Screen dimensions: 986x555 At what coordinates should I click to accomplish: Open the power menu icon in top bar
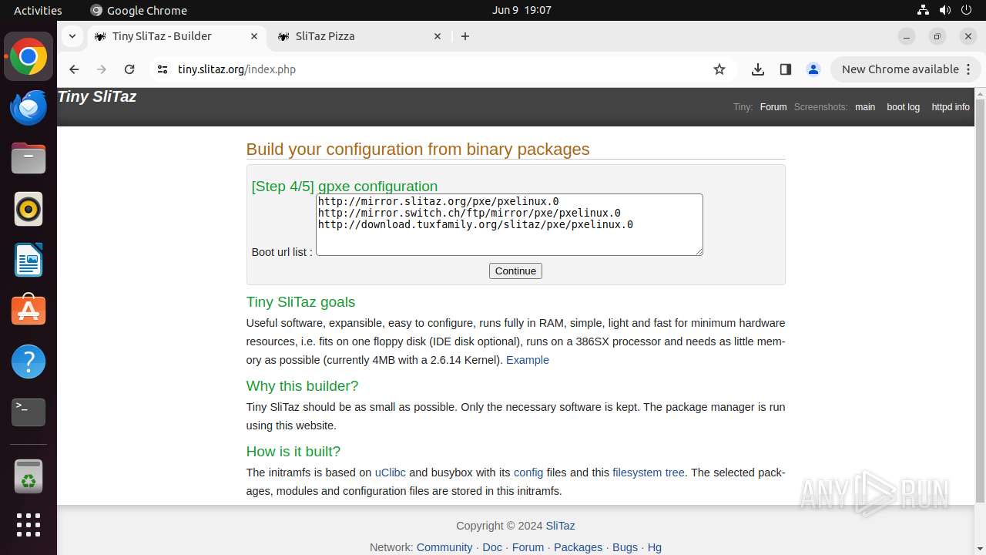[x=967, y=10]
